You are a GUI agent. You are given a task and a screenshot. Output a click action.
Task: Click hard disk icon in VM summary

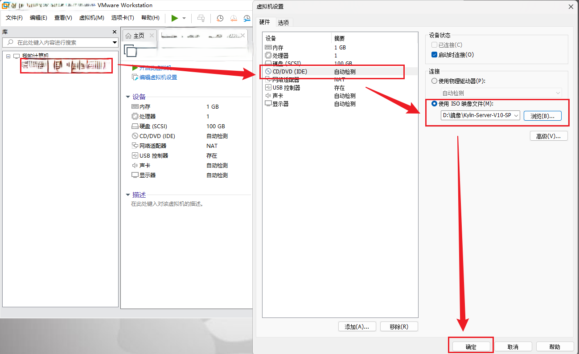click(135, 126)
